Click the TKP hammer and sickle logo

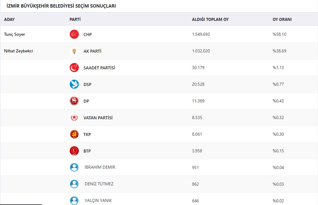[74, 134]
